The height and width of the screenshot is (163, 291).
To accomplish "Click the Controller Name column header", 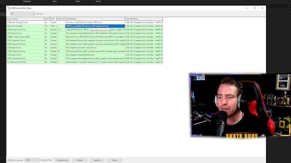I will click(144, 19).
